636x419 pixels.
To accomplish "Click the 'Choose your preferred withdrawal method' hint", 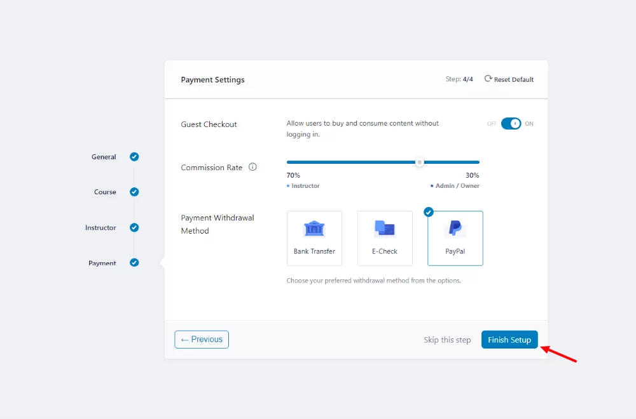I will [x=373, y=281].
